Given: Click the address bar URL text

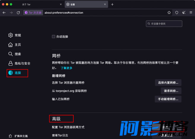Looking at the screenshot, I should (x=64, y=13).
